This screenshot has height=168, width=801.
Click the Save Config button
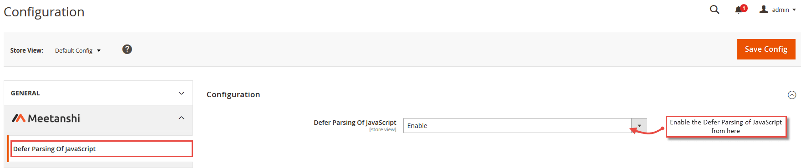(766, 49)
